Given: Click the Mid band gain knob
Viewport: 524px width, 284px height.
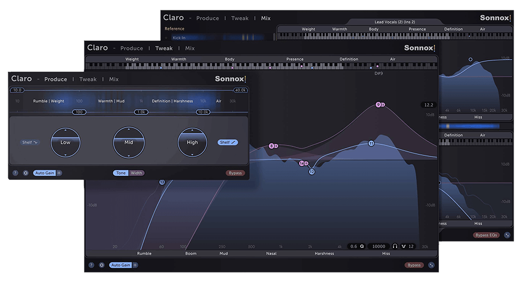Looking at the screenshot, I should click(x=129, y=142).
